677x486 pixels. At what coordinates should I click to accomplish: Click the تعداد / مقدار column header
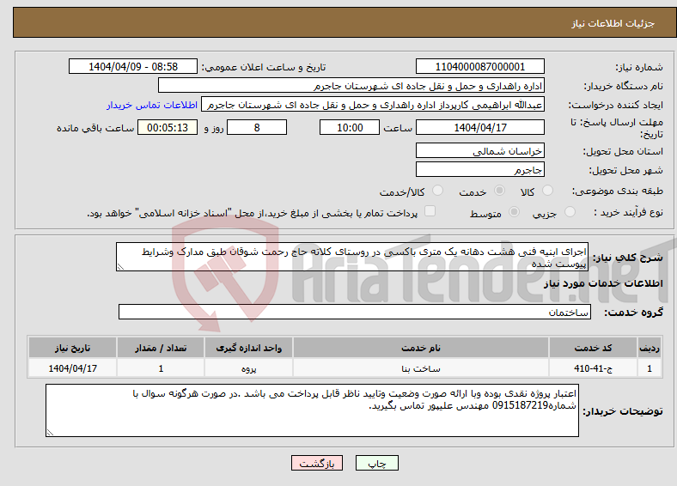point(161,348)
